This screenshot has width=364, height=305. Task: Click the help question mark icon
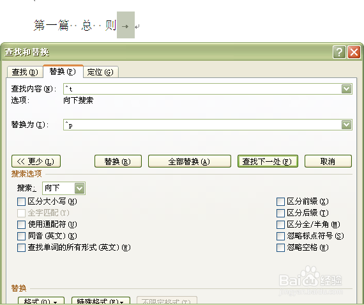(339, 52)
